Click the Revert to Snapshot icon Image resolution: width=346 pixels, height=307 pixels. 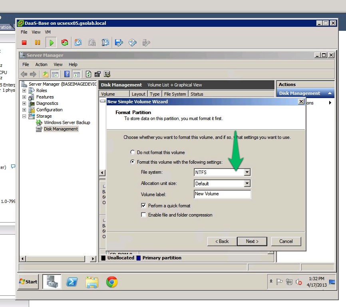coord(92,42)
